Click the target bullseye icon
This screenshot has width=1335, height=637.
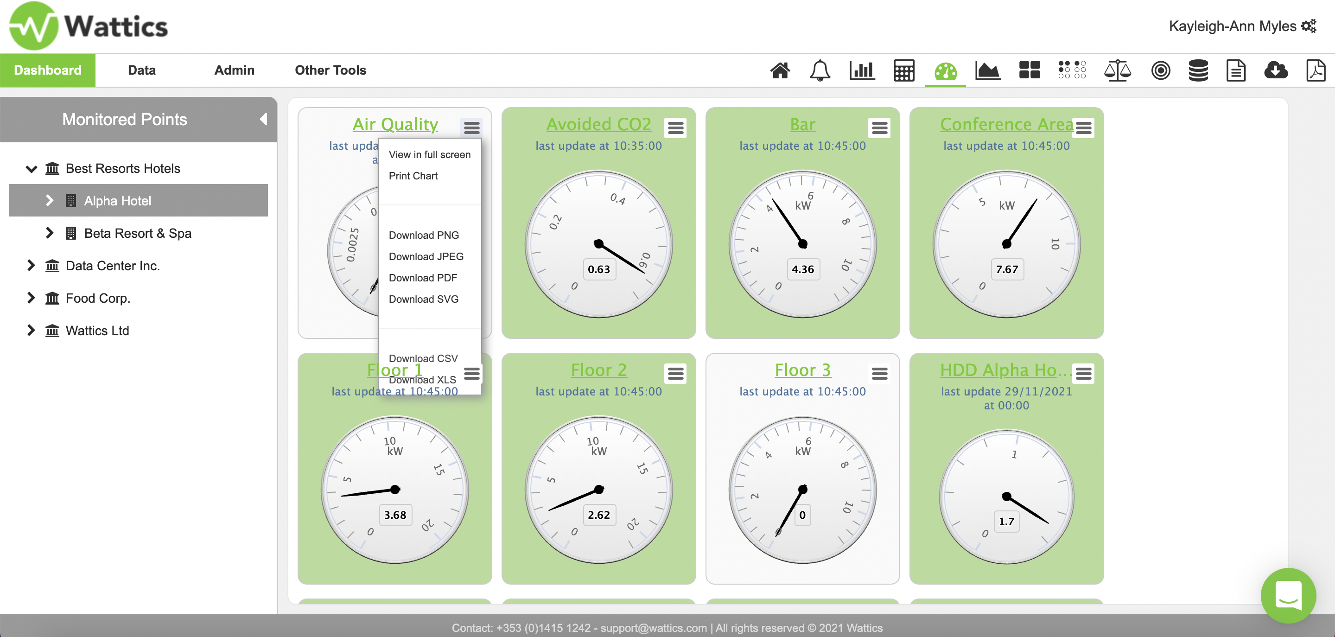pos(1160,70)
